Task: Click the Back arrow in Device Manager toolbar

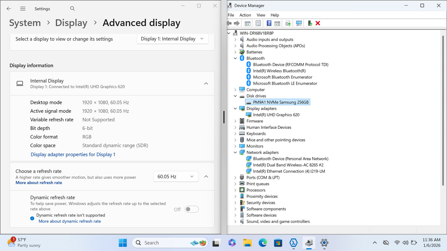Action: pyautogui.click(x=229, y=23)
